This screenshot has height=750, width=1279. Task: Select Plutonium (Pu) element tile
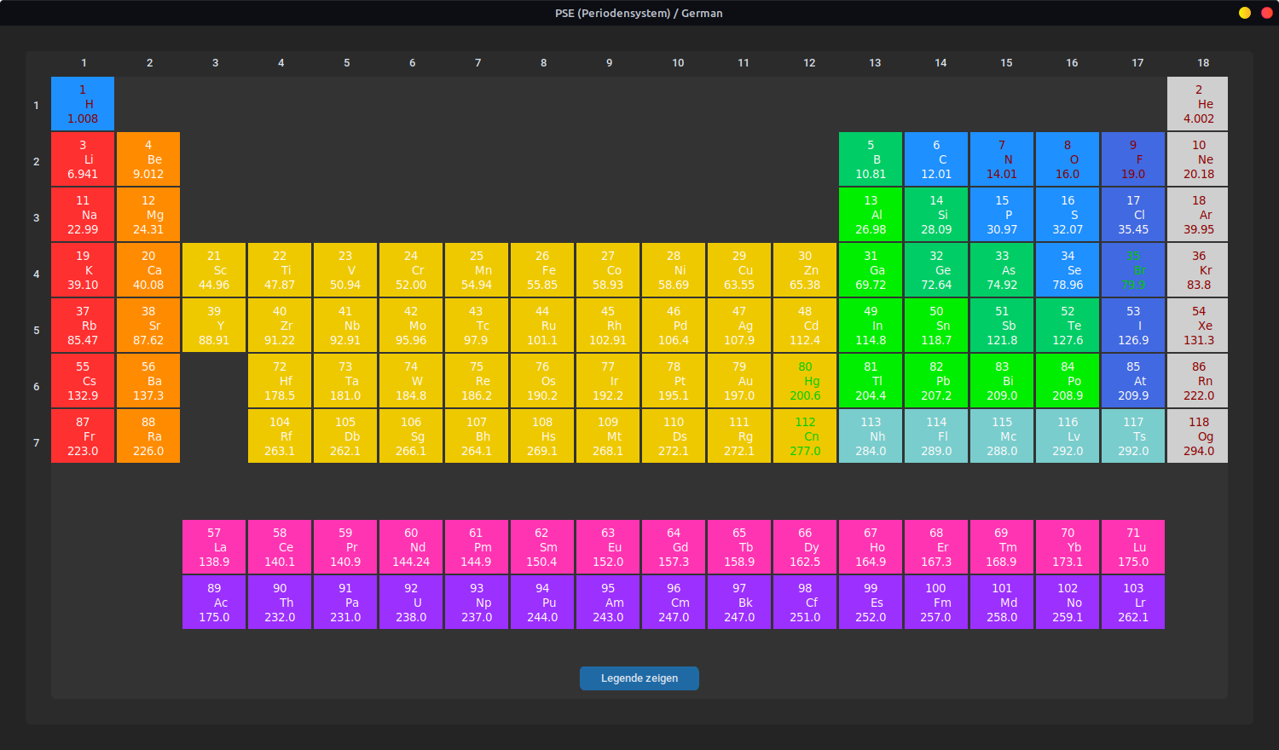[x=542, y=603]
